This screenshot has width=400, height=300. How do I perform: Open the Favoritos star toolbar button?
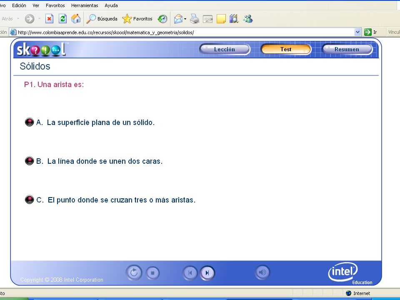tap(137, 19)
